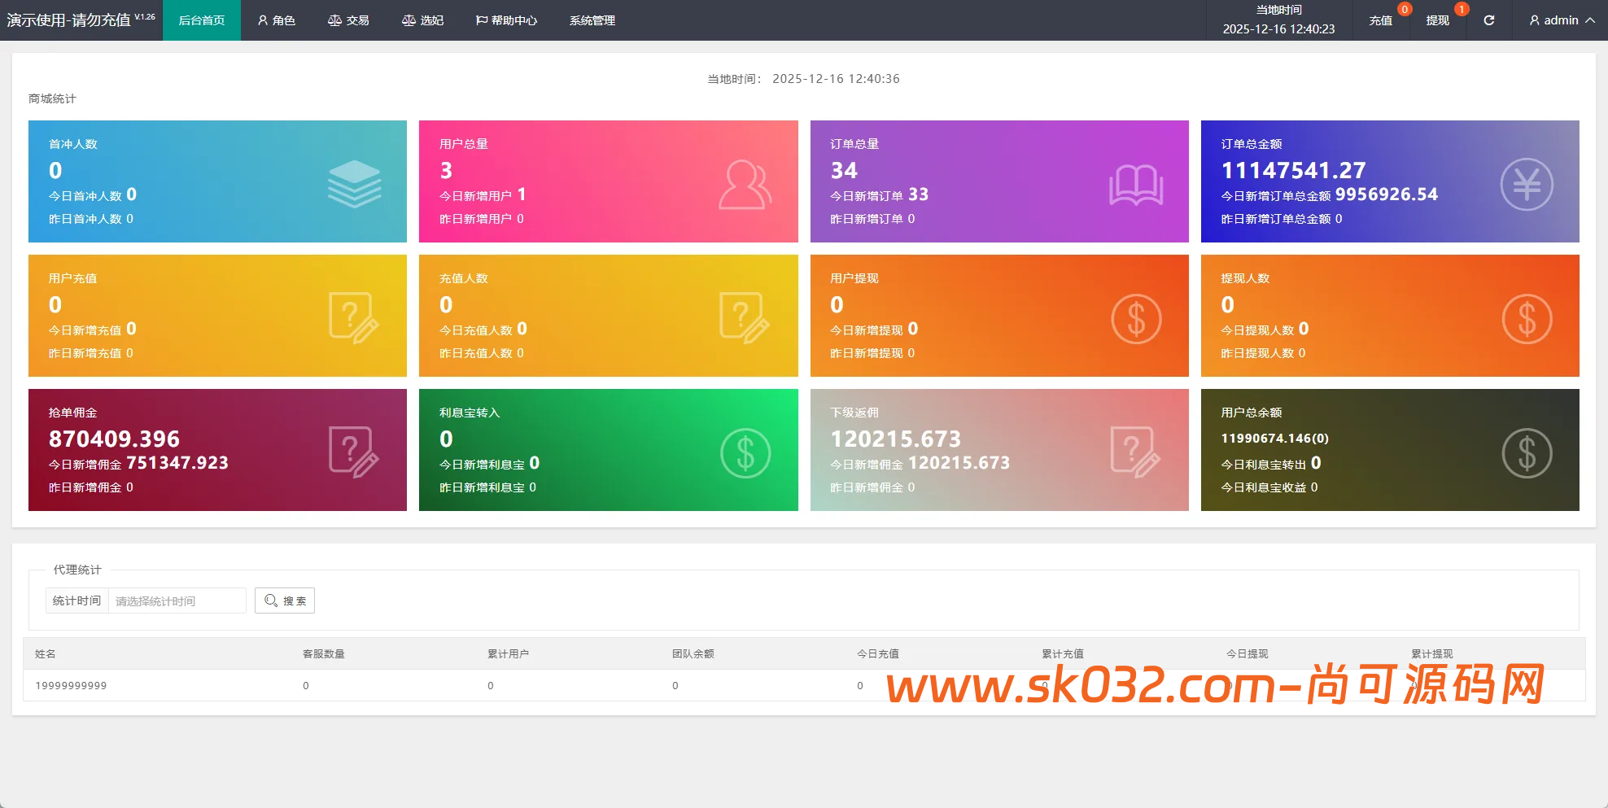Click the 充值 notification link
Image resolution: width=1608 pixels, height=808 pixels.
(1380, 20)
